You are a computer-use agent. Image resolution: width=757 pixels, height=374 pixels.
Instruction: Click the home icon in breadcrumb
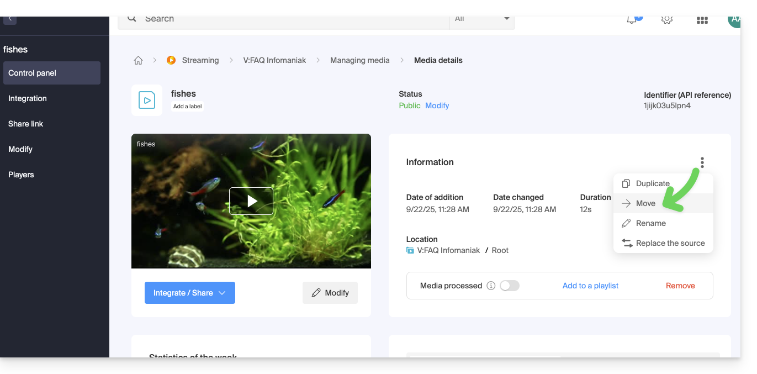(x=138, y=60)
